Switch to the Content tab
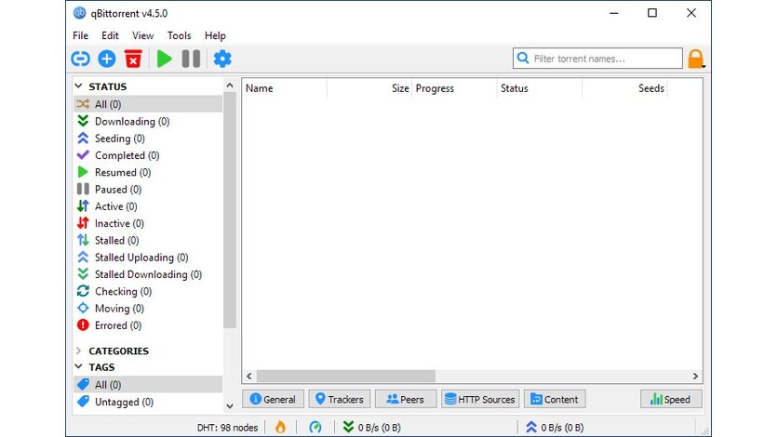The height and width of the screenshot is (437, 778). [555, 399]
